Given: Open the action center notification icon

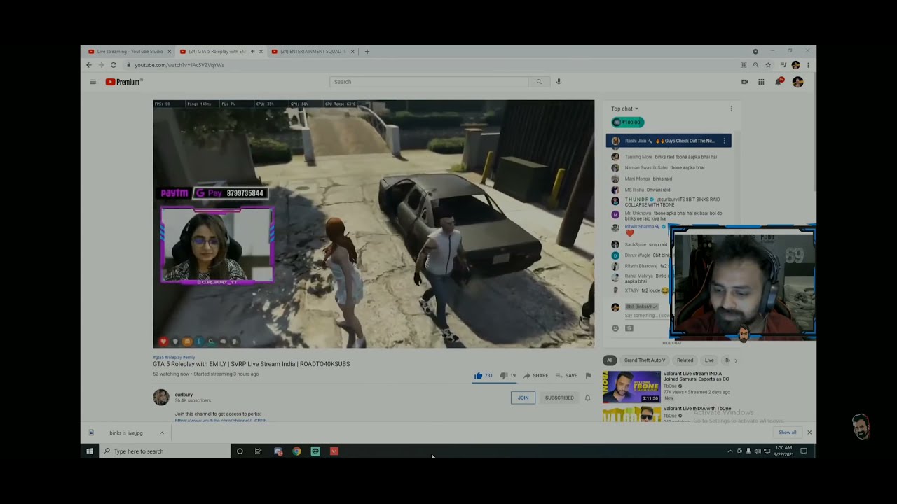Looking at the screenshot, I should (x=804, y=451).
